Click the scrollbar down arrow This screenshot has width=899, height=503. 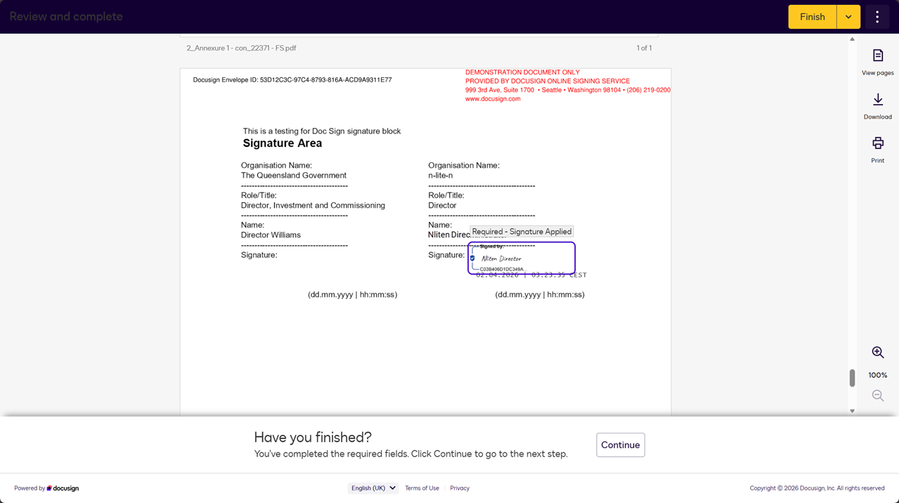click(x=852, y=411)
